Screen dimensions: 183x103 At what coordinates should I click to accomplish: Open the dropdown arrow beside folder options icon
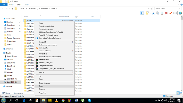coord(150,13)
